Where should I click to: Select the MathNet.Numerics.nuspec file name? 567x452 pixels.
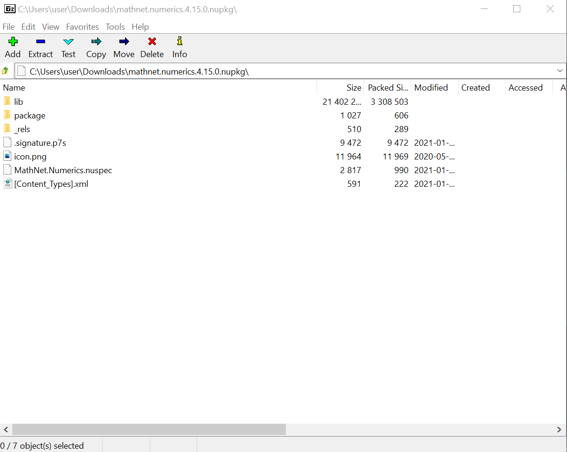tap(63, 170)
